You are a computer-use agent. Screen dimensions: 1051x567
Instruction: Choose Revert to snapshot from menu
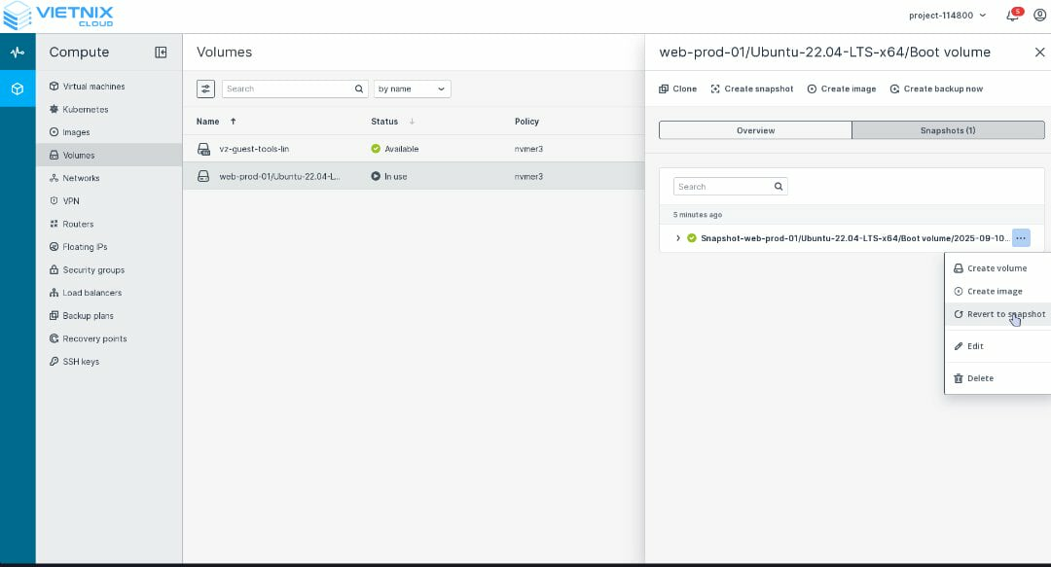click(1005, 314)
